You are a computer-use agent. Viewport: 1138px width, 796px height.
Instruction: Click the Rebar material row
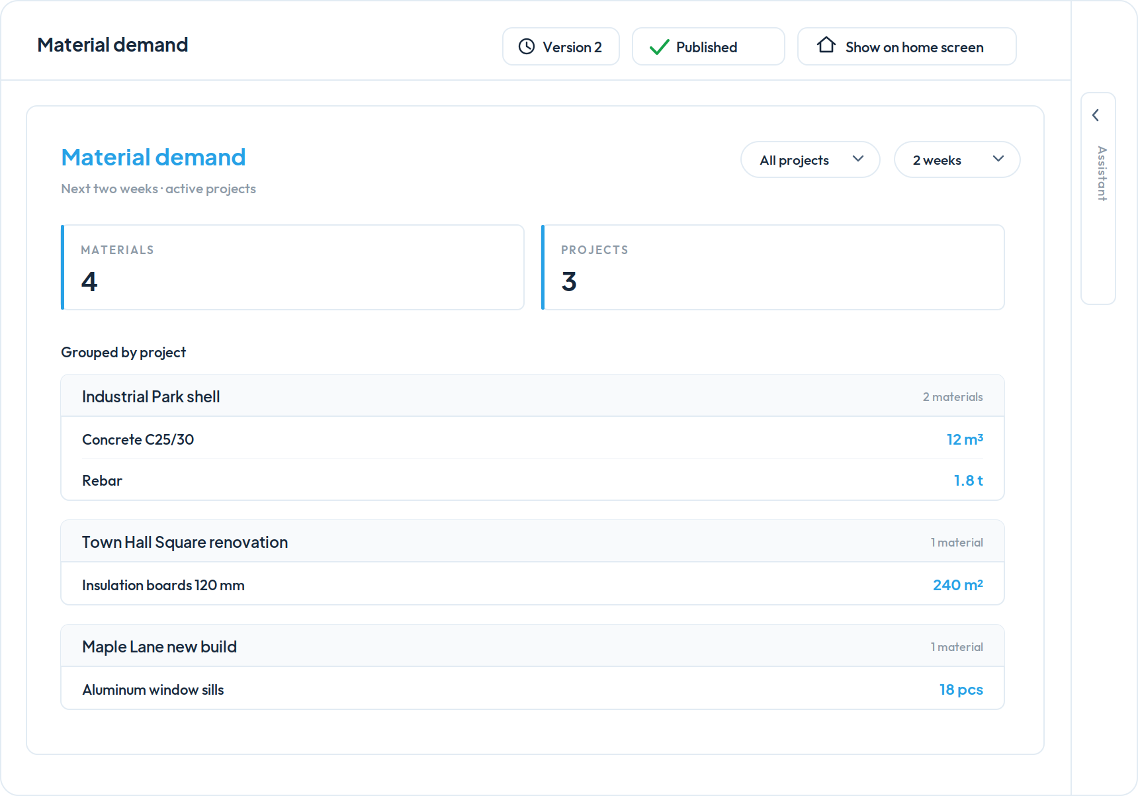tap(533, 480)
